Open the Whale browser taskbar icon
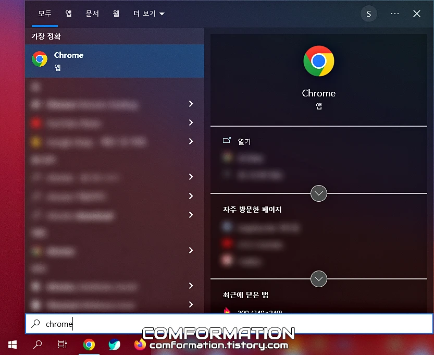The height and width of the screenshot is (355, 434). 114,345
